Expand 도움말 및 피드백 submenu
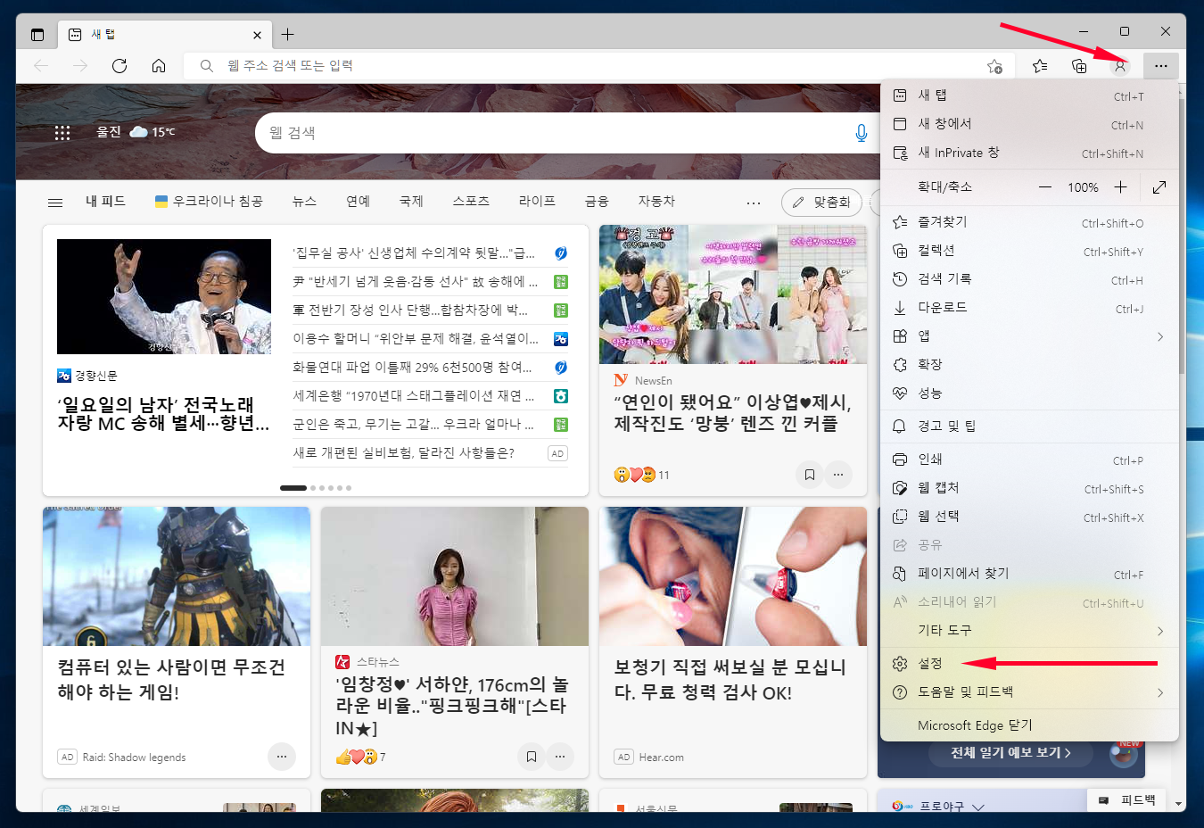The height and width of the screenshot is (828, 1204). tap(1029, 692)
